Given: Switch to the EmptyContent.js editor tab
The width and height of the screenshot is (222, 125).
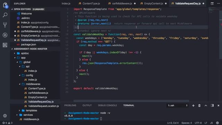Looking at the screenshot, I should pyautogui.click(x=153, y=3).
